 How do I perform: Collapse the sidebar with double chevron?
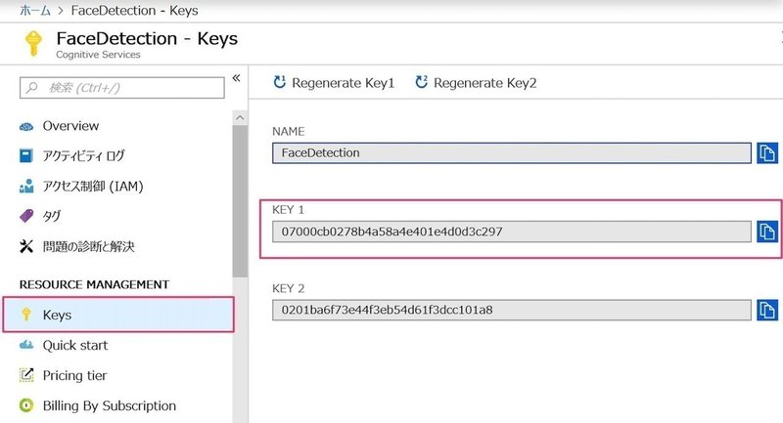pos(236,78)
